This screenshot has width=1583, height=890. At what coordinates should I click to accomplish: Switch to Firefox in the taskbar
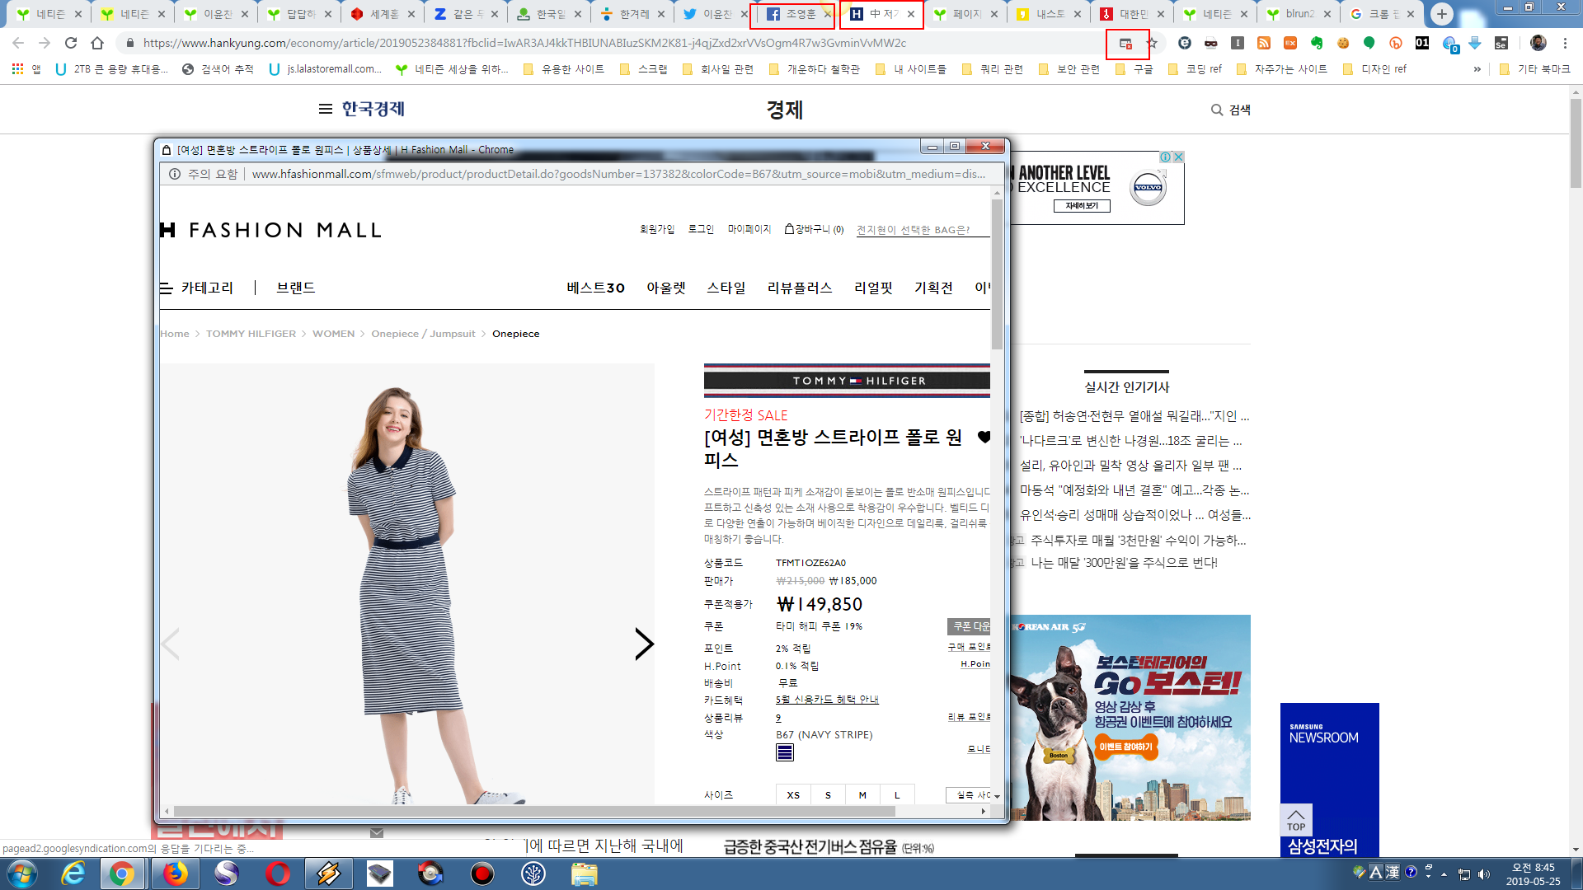click(x=175, y=874)
